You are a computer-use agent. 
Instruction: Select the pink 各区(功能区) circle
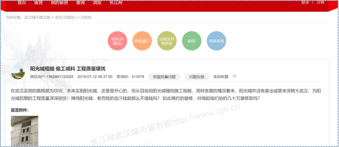pos(117,41)
